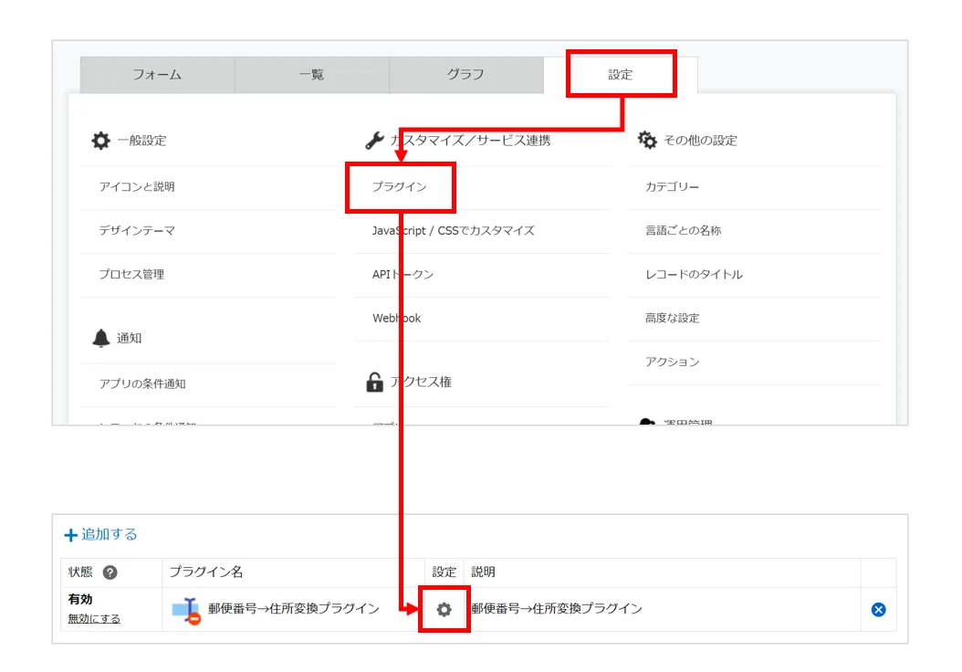The width and height of the screenshot is (962, 672).
Task: Open プロセス管理 settings
Action: click(132, 274)
